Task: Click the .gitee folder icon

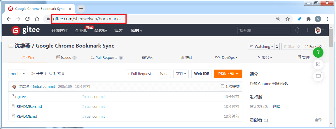Action: [x=14, y=97]
